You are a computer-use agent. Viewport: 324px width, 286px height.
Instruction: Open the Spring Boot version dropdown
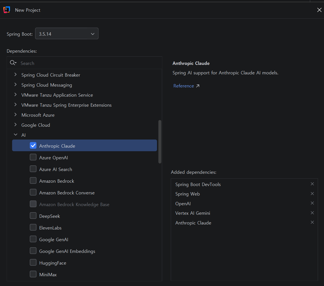point(67,33)
